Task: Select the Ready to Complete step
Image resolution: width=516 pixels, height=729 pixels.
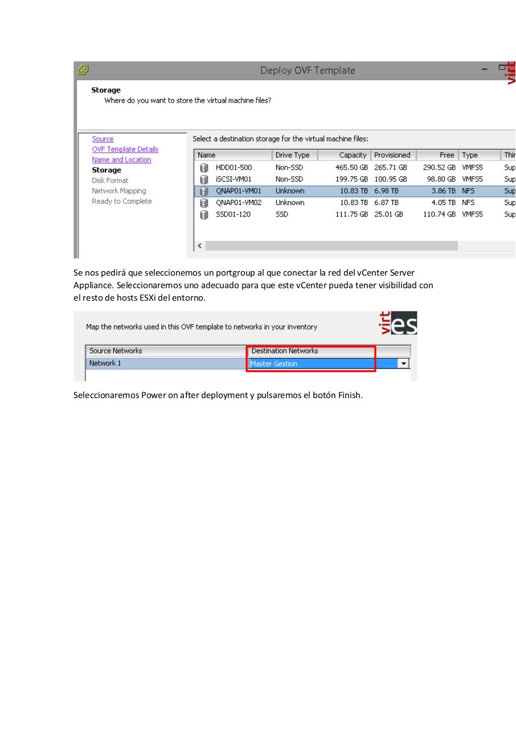Action: click(122, 201)
